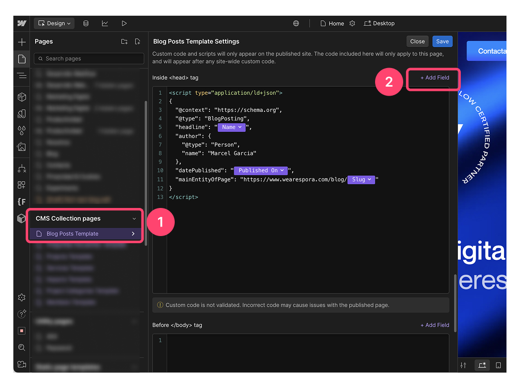Click the warning icon in validation notice

coord(160,305)
